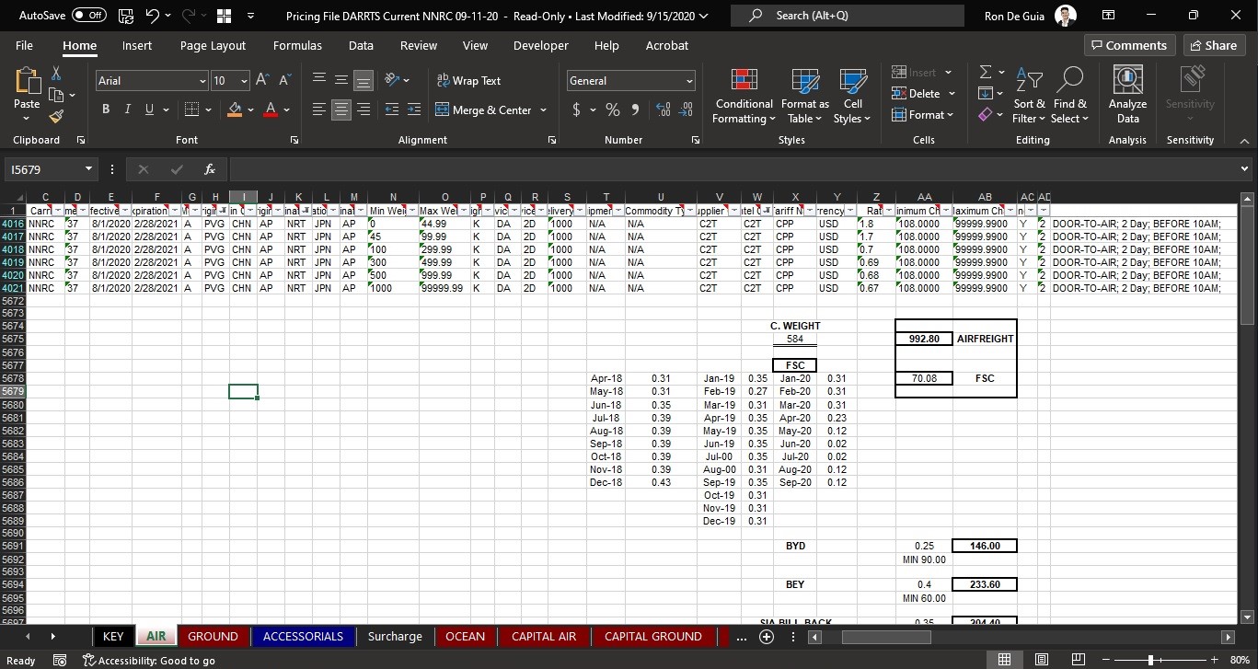1258x669 pixels.
Task: Click the Paste clipboard icon
Action: [x=27, y=81]
